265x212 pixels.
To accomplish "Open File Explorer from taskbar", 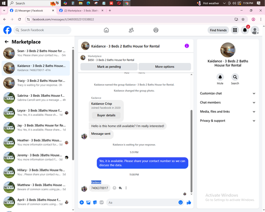I will pyautogui.click(x=81, y=3).
